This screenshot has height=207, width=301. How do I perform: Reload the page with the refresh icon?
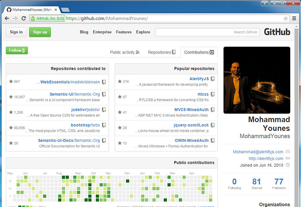coord(24,19)
